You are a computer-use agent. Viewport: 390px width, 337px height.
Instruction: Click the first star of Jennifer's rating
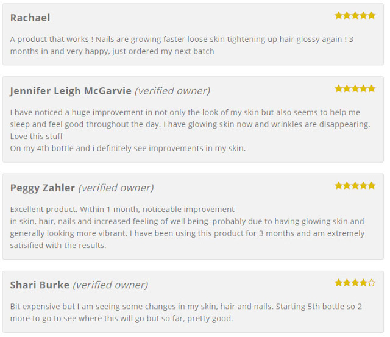pos(338,88)
